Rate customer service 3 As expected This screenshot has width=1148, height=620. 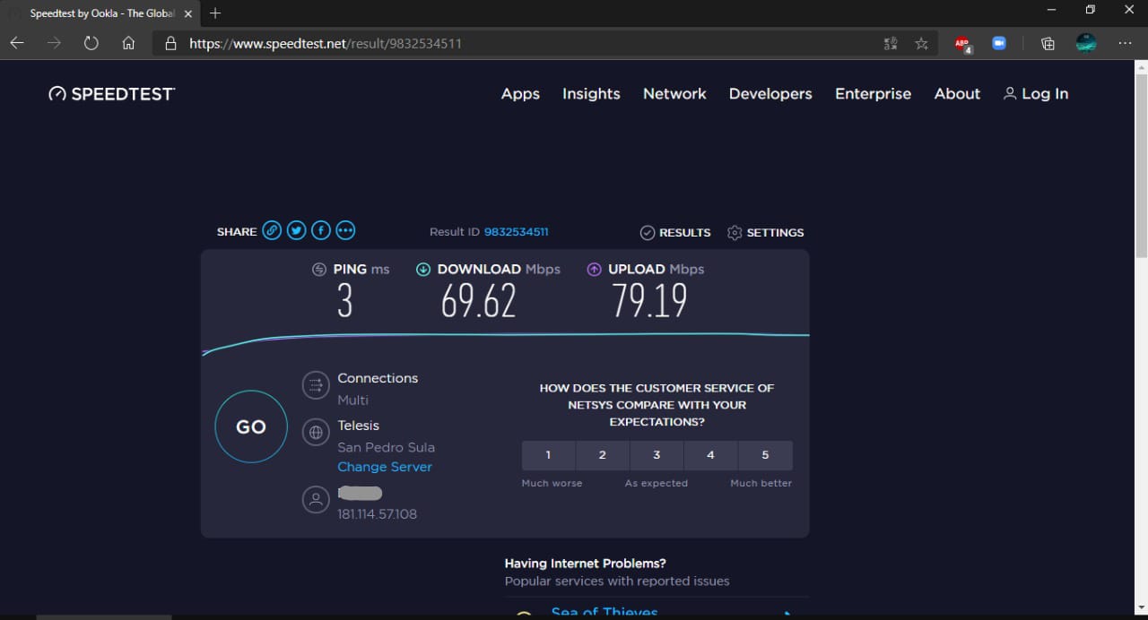[657, 455]
